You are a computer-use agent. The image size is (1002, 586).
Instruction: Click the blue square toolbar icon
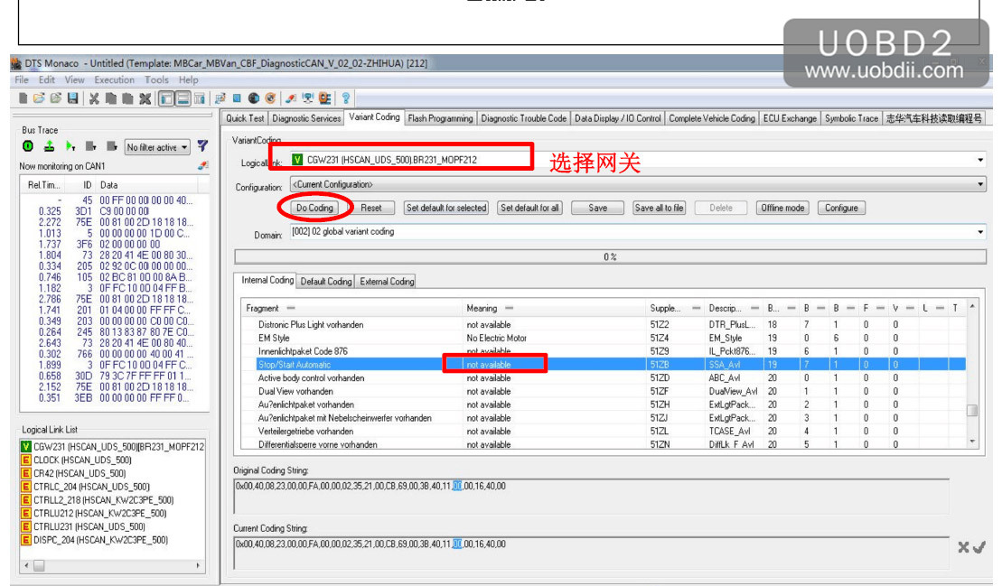coord(237,98)
